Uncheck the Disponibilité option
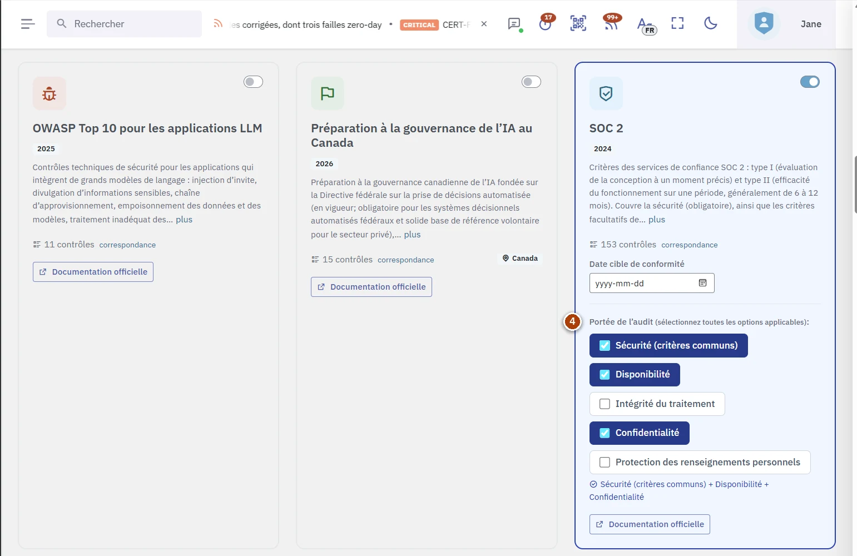Screen dimensions: 857x556 (x=635, y=374)
